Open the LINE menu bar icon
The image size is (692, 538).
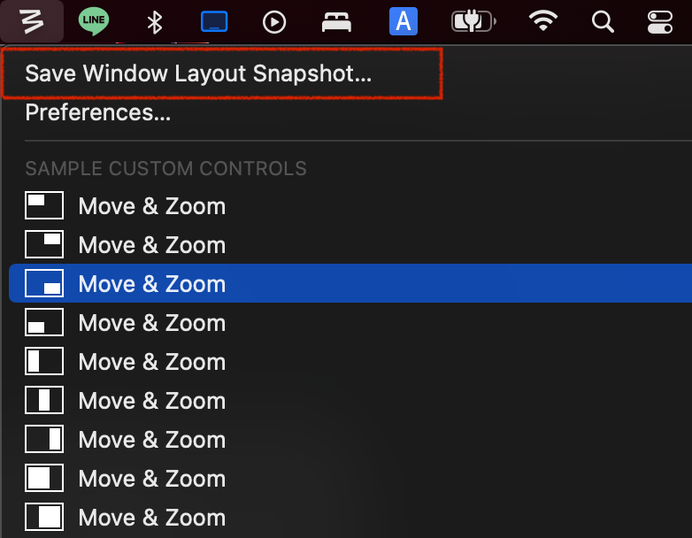[94, 21]
